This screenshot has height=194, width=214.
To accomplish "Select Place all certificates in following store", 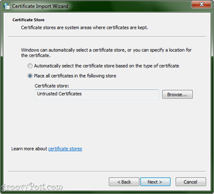I will click(x=30, y=76).
